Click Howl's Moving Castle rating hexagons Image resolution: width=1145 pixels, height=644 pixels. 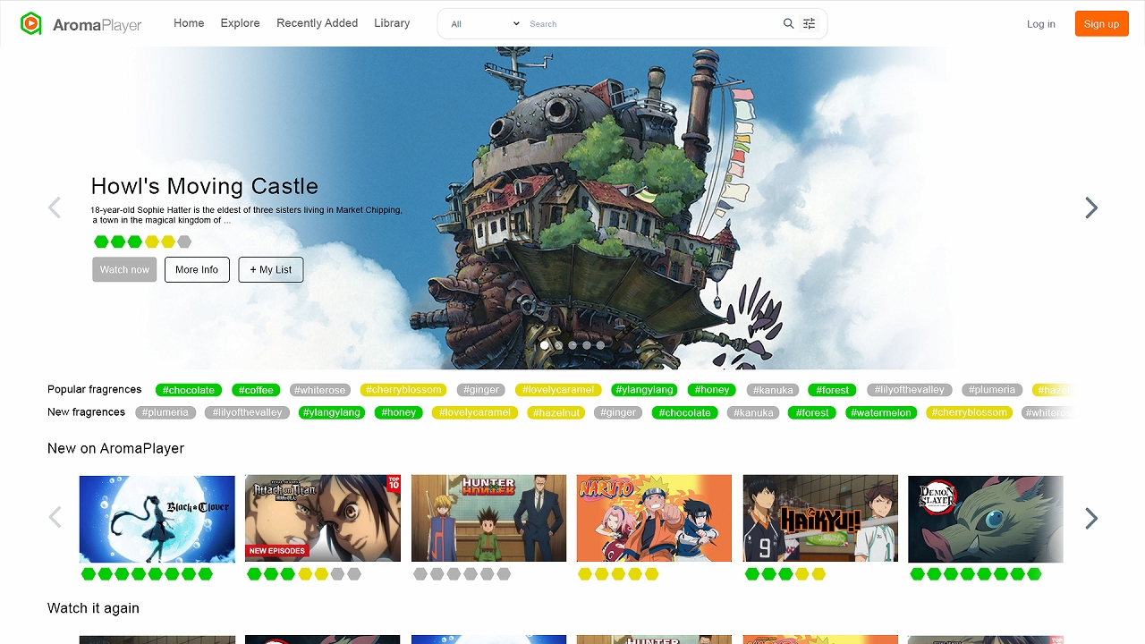[x=142, y=241]
